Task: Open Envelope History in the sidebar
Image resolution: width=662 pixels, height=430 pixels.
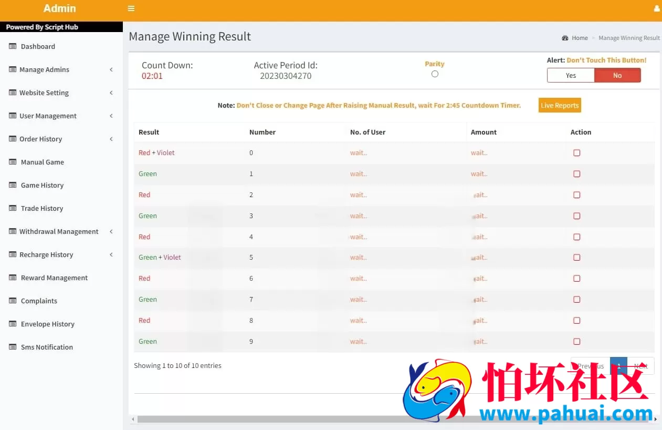Action: tap(47, 324)
